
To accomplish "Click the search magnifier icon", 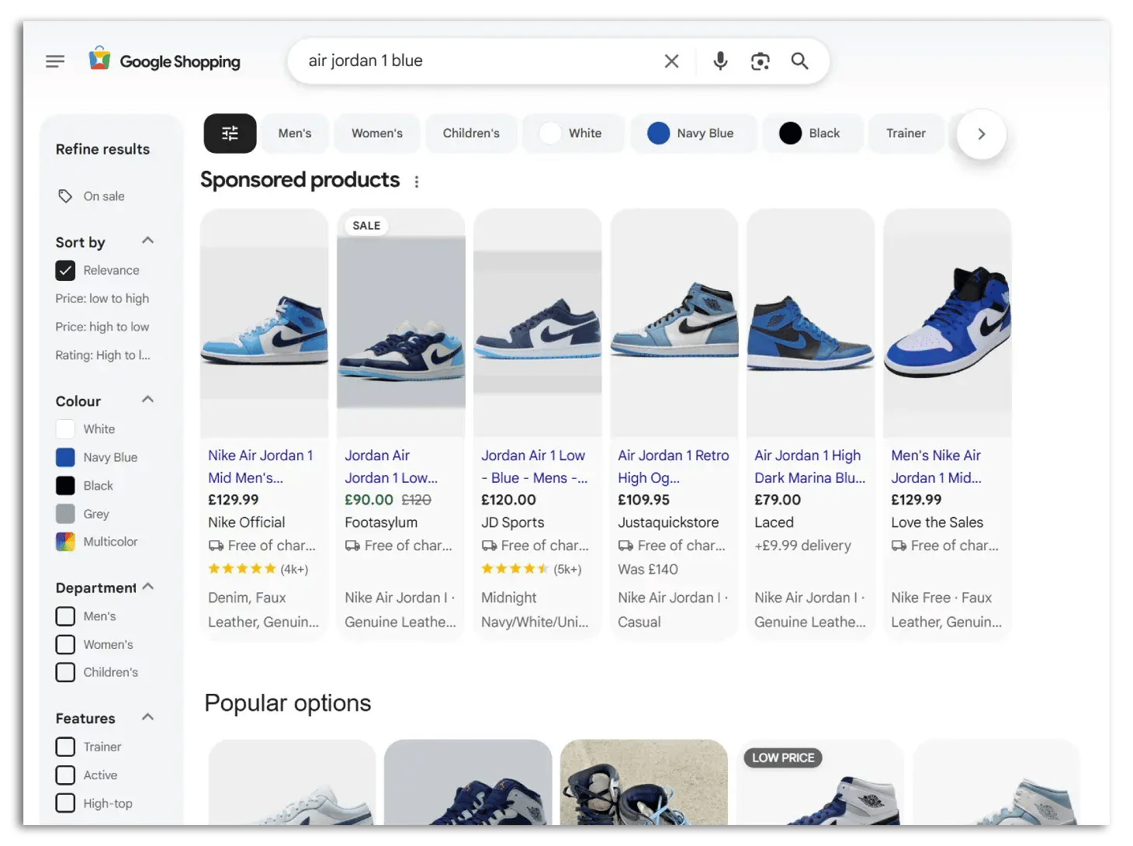I will 799,61.
